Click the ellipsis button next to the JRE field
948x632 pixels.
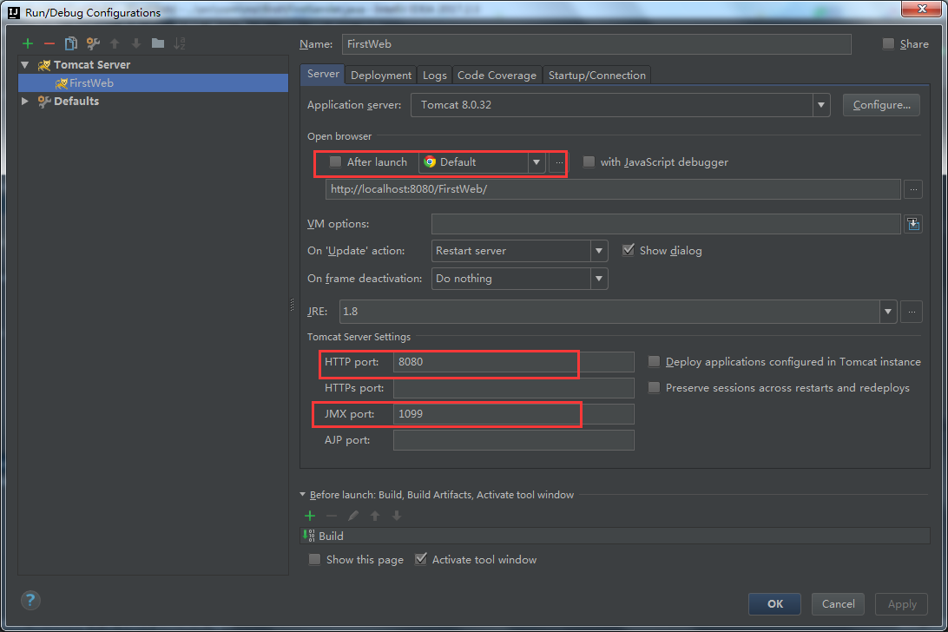[912, 312]
